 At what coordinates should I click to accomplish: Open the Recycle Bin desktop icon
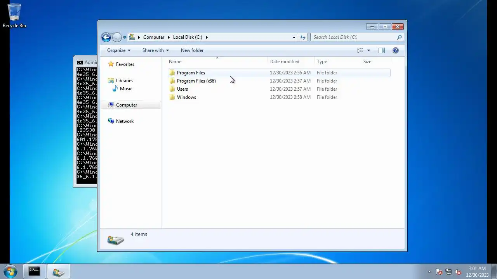14,16
